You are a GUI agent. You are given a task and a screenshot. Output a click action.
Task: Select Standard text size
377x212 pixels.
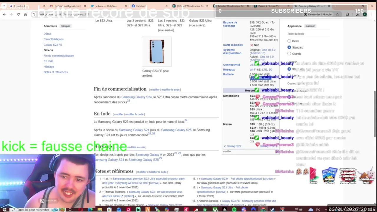(x=289, y=47)
